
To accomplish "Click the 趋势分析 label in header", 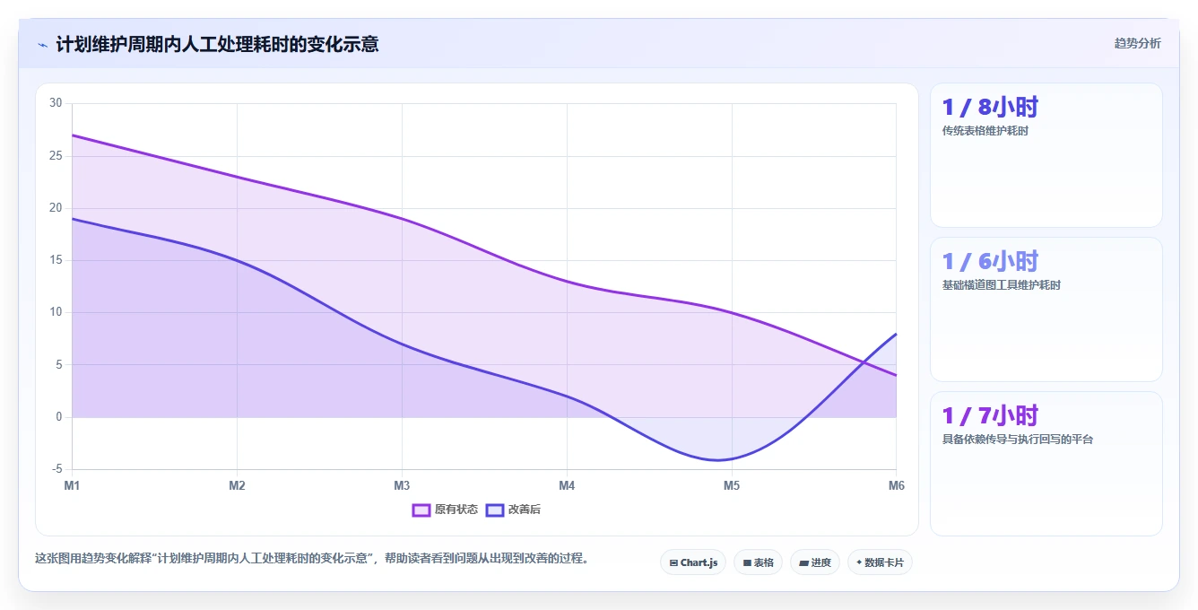I will point(1137,43).
